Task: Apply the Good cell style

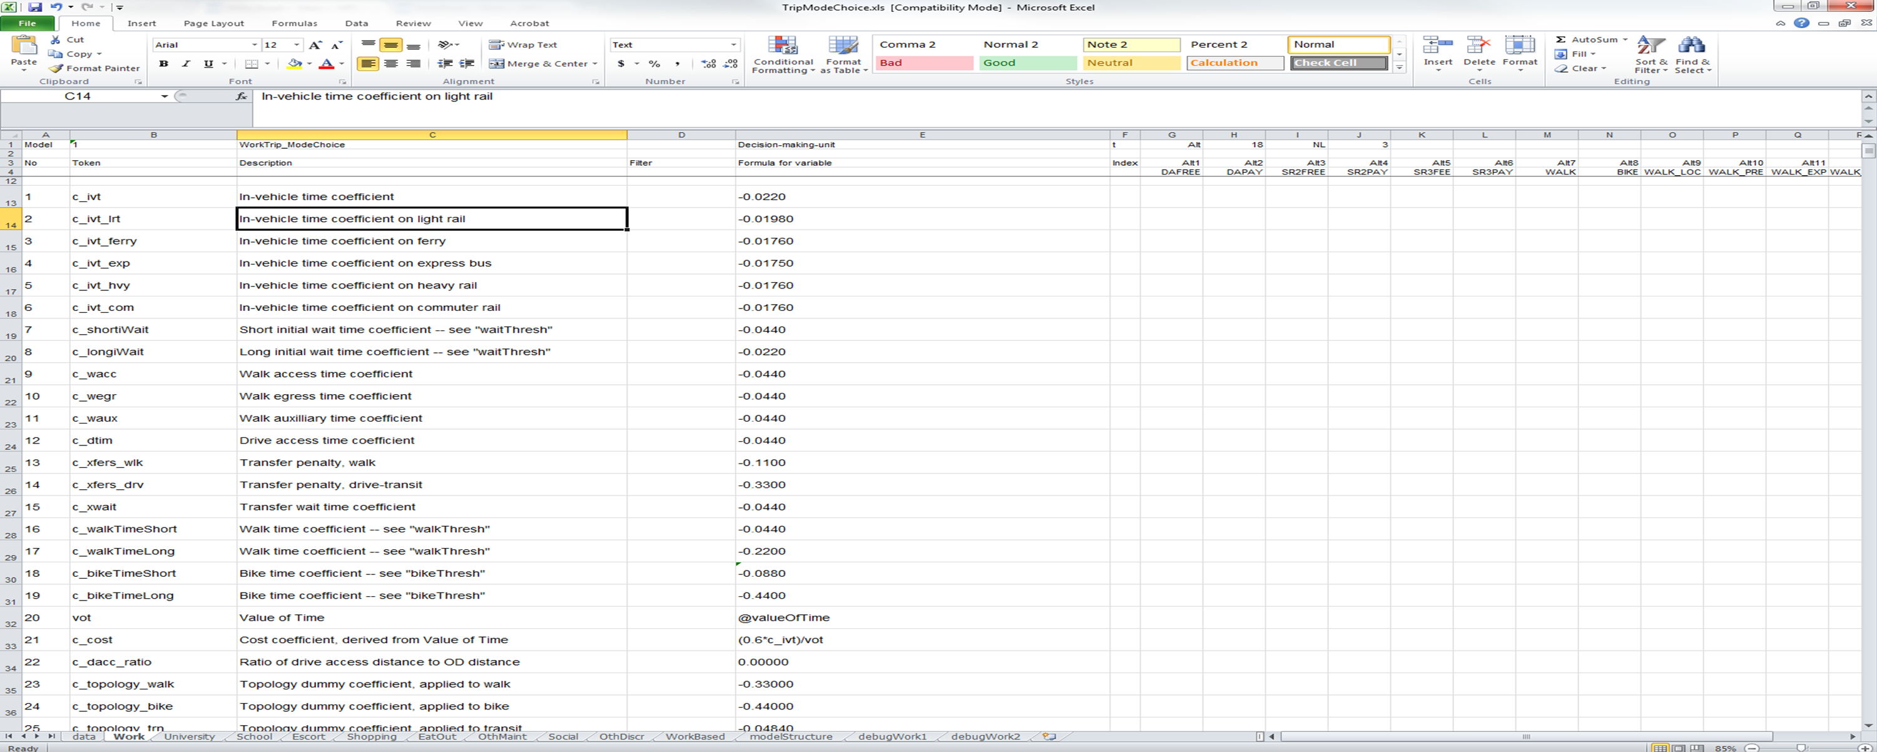Action: pos(1027,63)
